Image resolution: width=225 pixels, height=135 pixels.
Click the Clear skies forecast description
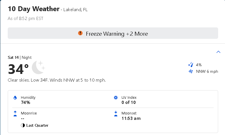click(x=57, y=80)
